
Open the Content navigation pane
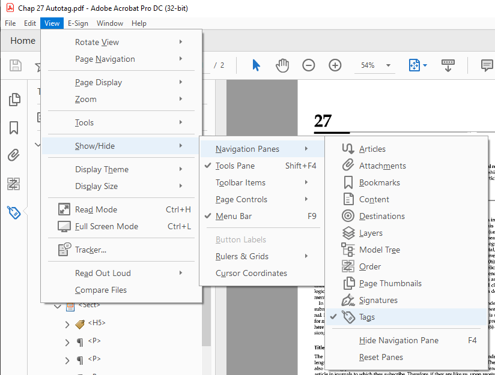click(x=406, y=199)
